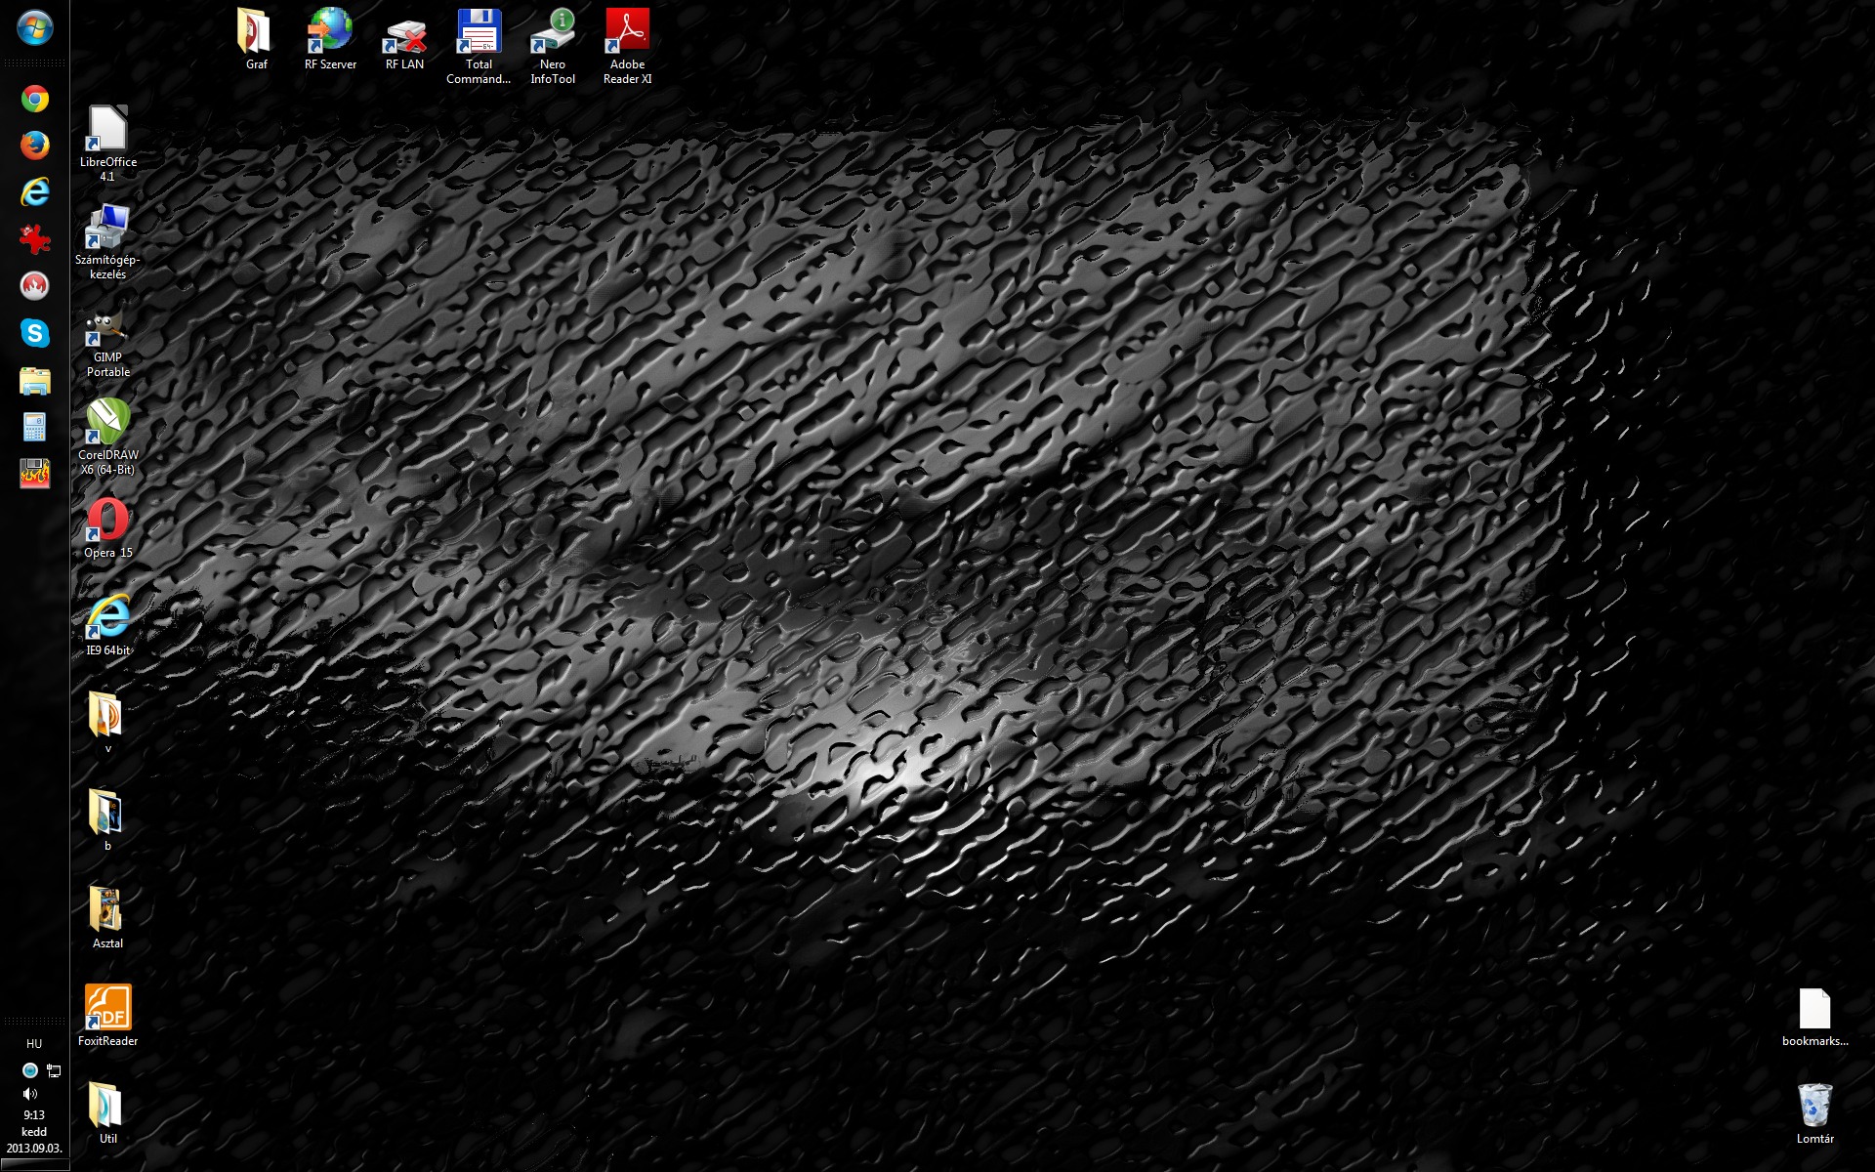Select the Util folder
The image size is (1875, 1172).
click(107, 1113)
